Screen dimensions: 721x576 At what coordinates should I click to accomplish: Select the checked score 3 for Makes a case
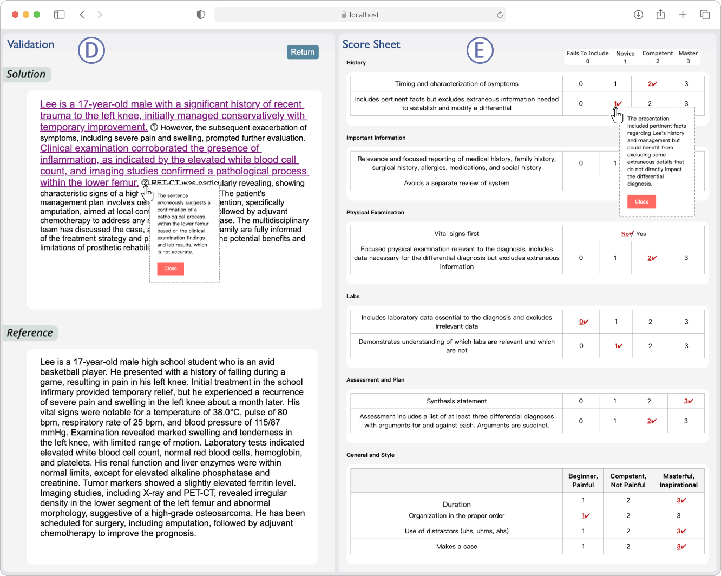[680, 546]
